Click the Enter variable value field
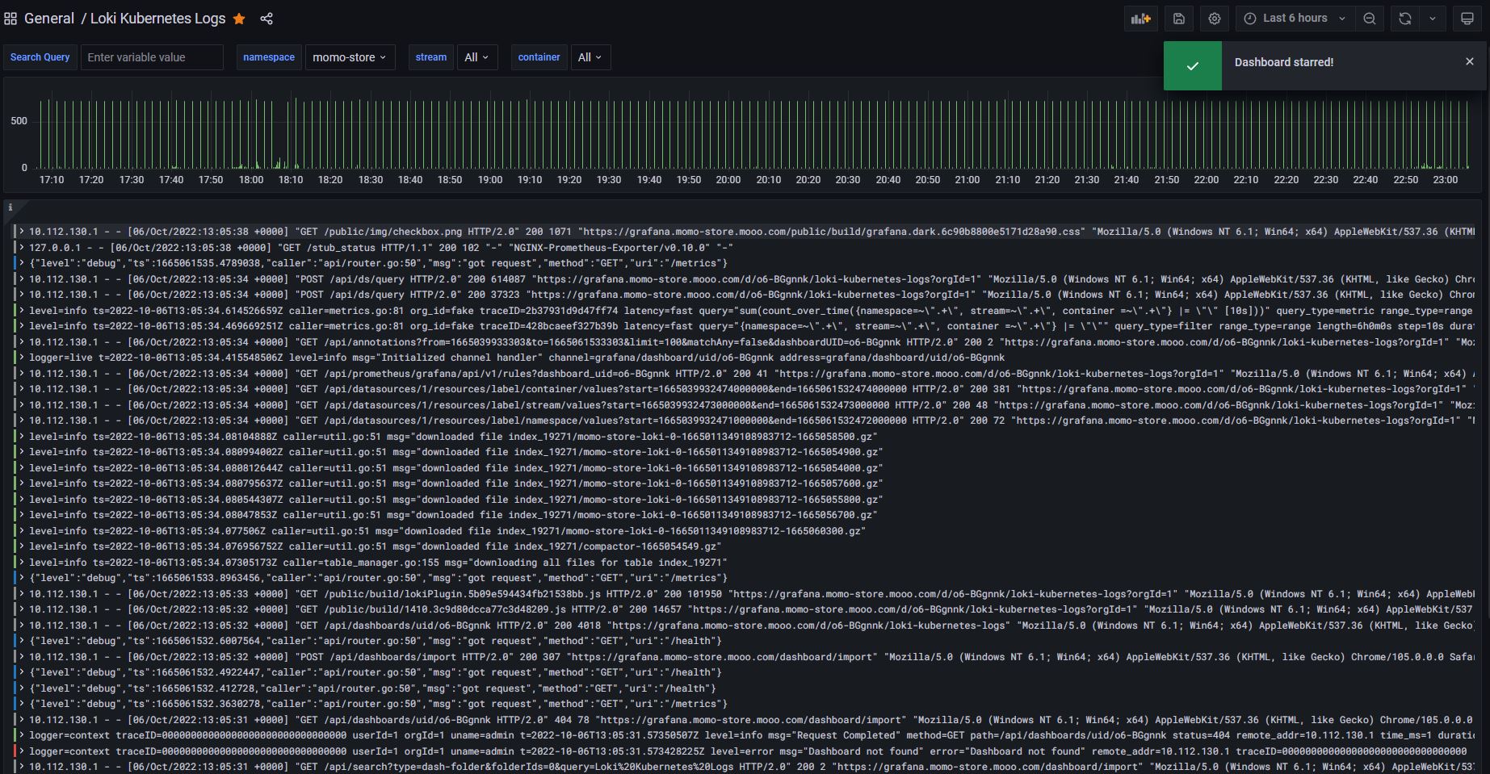This screenshot has width=1490, height=774. tap(152, 57)
